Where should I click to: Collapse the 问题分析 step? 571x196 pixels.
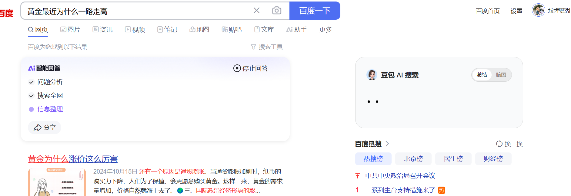click(x=31, y=82)
